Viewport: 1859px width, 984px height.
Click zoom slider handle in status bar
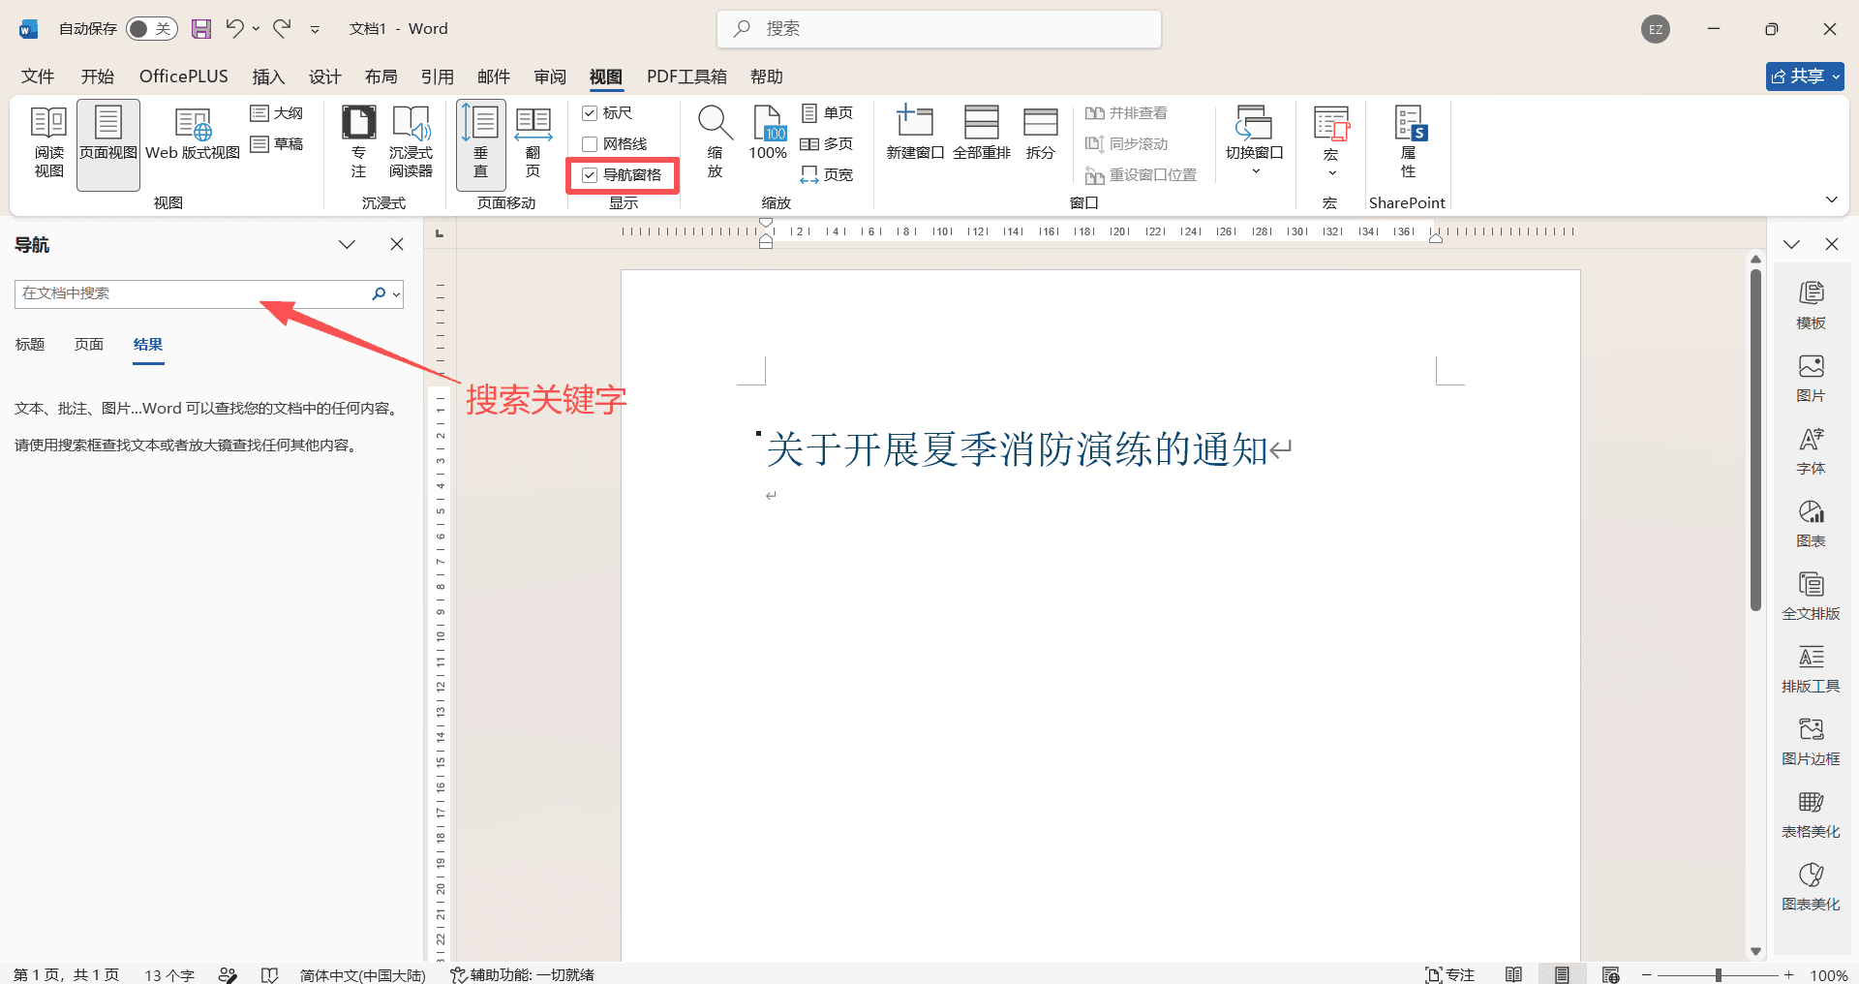pos(1719,975)
